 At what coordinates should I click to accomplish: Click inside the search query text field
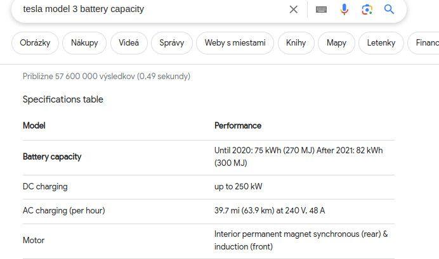coord(146,9)
